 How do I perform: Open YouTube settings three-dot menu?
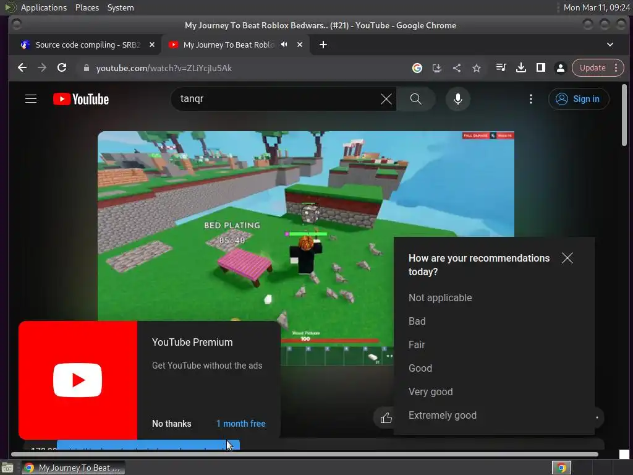[x=531, y=99]
